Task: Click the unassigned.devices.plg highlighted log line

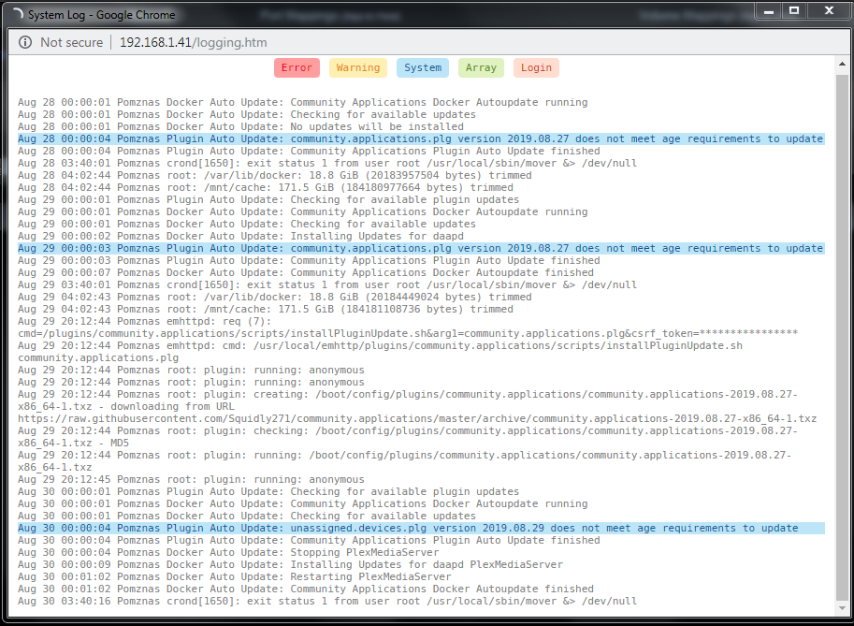Action: click(x=421, y=528)
